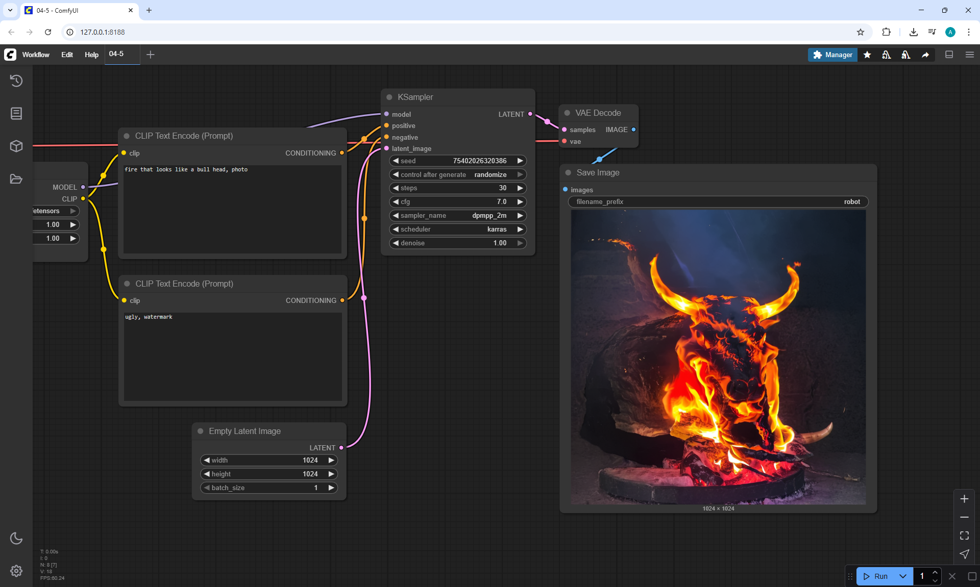Open the model library cube icon
980x587 pixels.
[x=16, y=146]
